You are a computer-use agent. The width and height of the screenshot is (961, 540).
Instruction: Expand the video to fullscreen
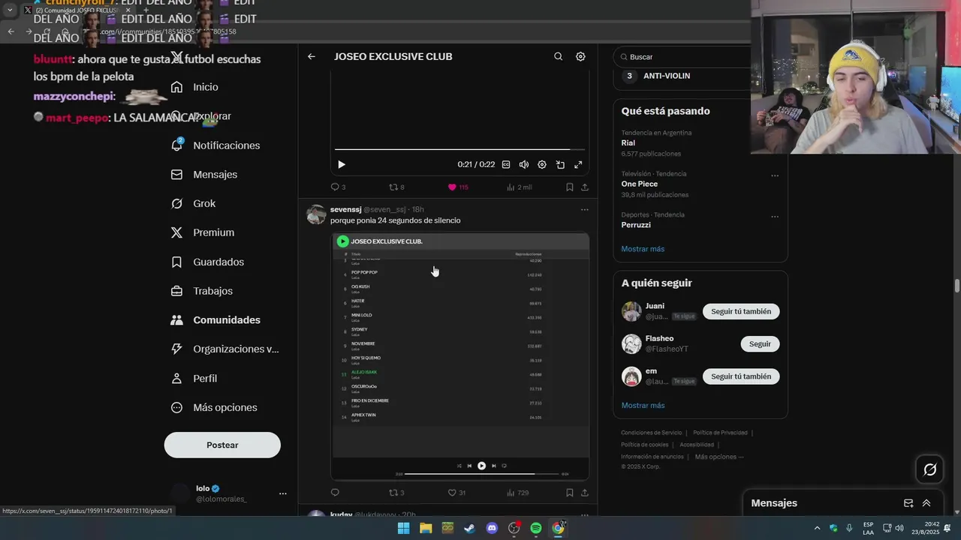point(578,164)
